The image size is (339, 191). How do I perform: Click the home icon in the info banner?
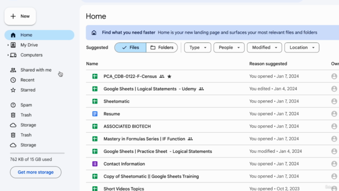click(94, 32)
